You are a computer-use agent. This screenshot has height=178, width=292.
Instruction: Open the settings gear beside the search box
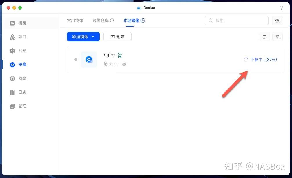pos(277,21)
